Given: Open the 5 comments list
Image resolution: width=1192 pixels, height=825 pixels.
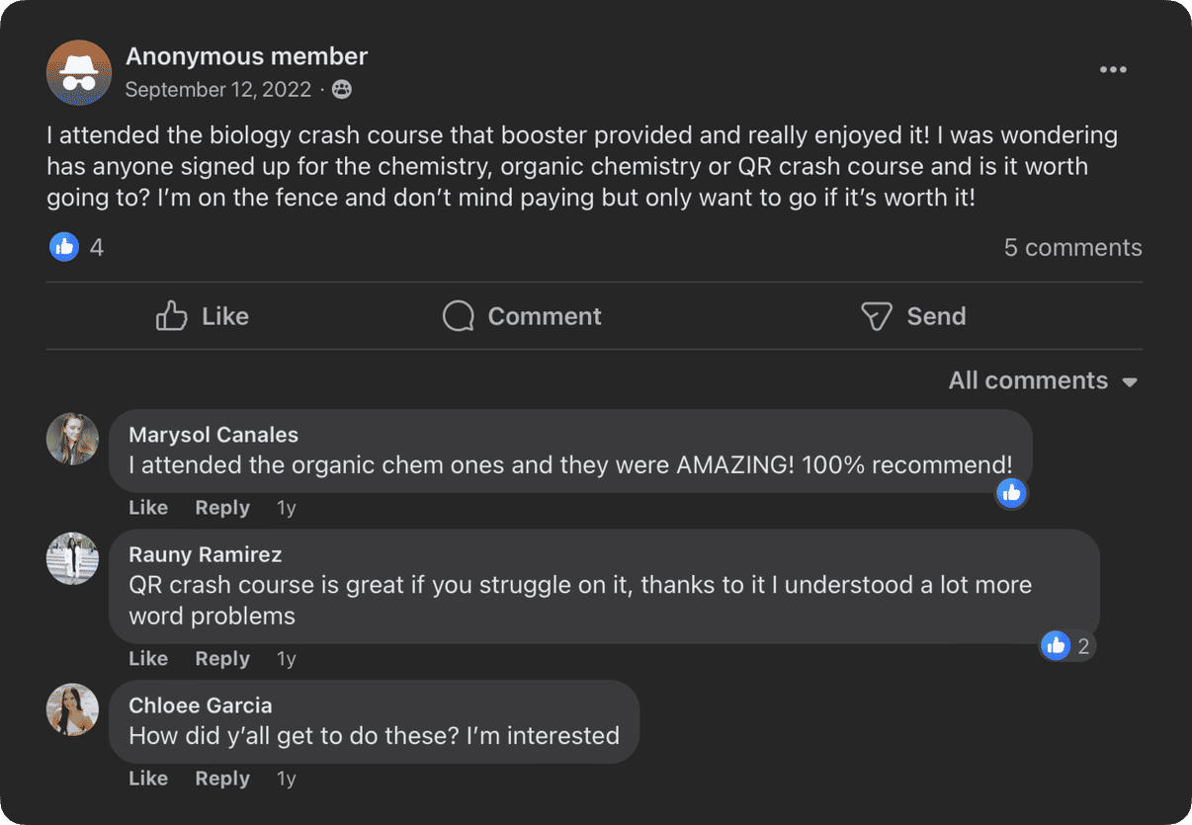Looking at the screenshot, I should click(1072, 246).
